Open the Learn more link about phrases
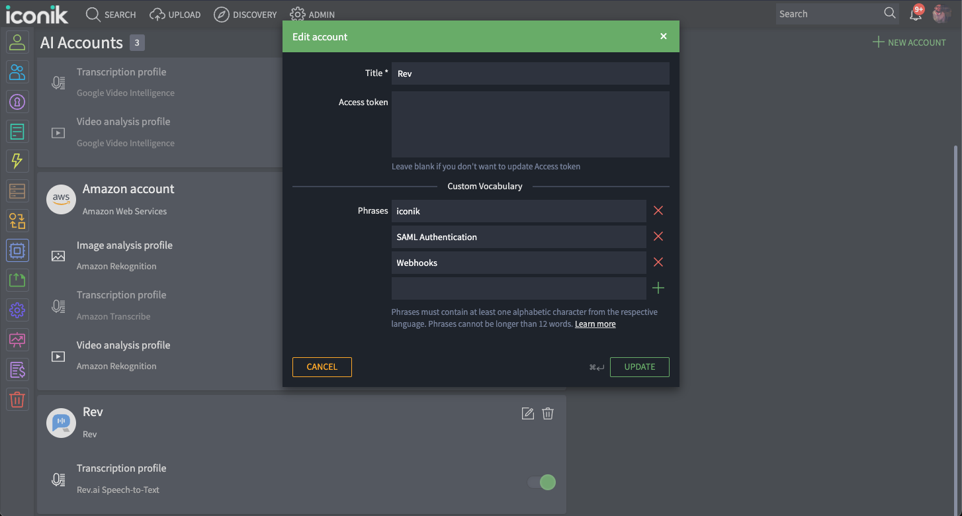Screen dimensions: 962x516 coord(595,323)
